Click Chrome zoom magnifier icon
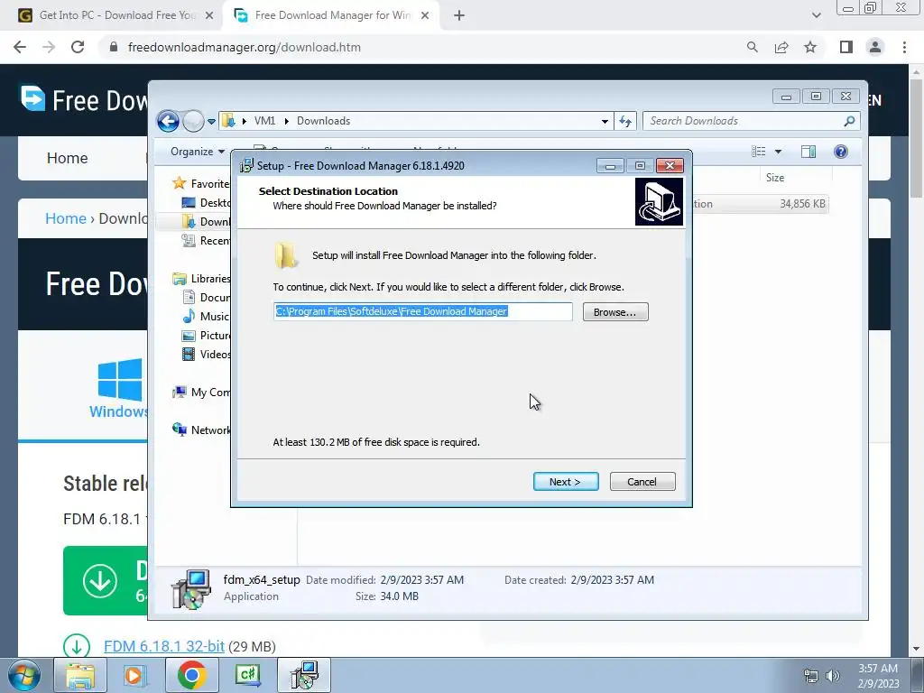This screenshot has width=924, height=693. pyautogui.click(x=752, y=47)
